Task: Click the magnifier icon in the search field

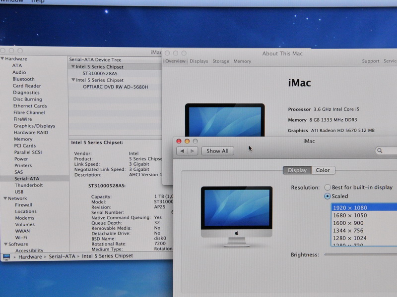Action: click(x=380, y=151)
